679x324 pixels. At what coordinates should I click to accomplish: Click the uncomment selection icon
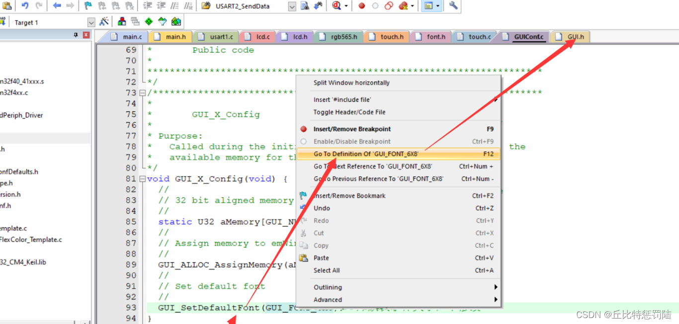(188, 5)
